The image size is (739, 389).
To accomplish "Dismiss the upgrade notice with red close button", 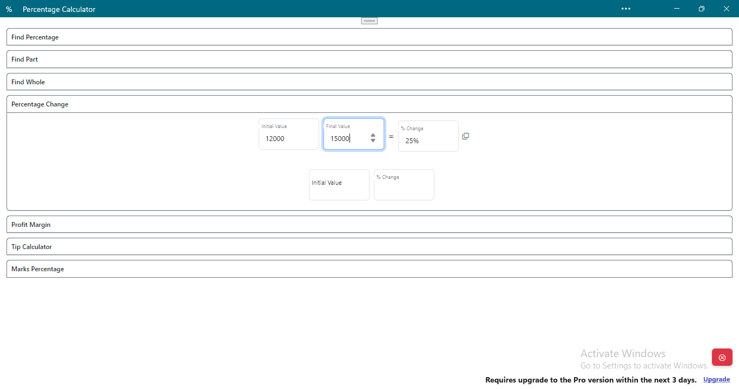I will tap(722, 357).
